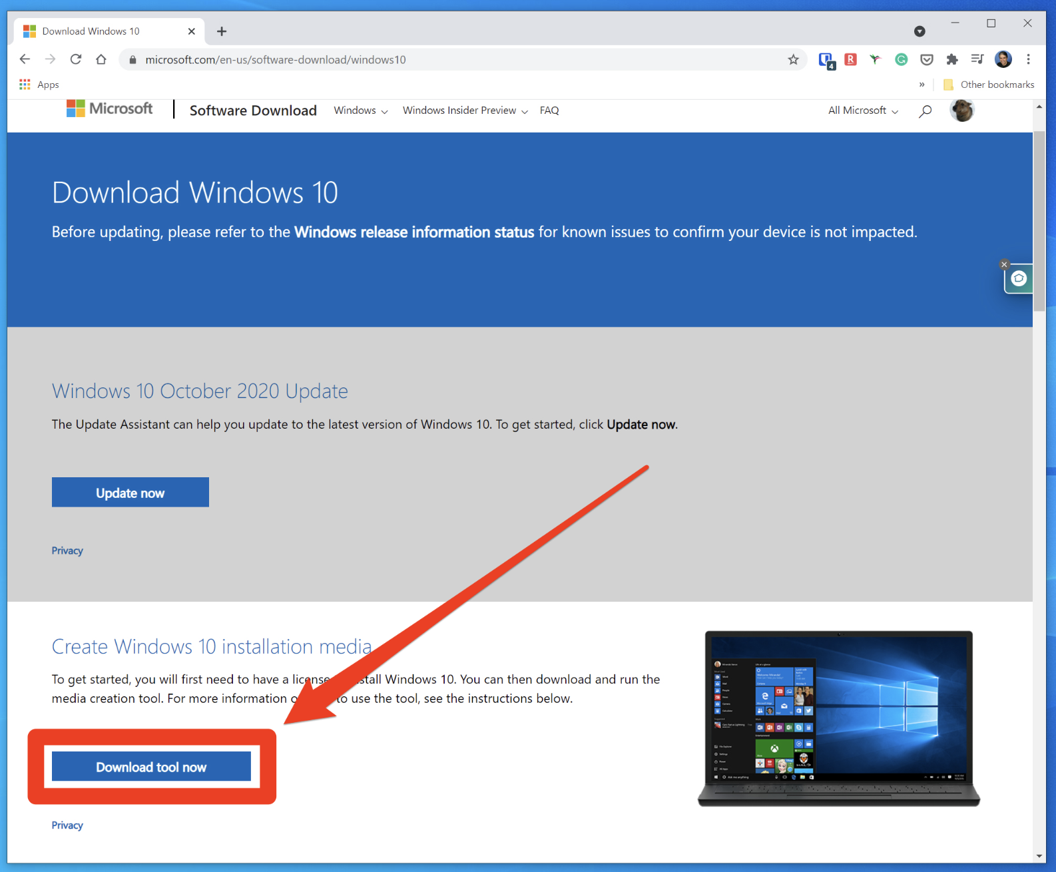Image resolution: width=1056 pixels, height=872 pixels.
Task: Open a new browser tab
Action: coord(222,31)
